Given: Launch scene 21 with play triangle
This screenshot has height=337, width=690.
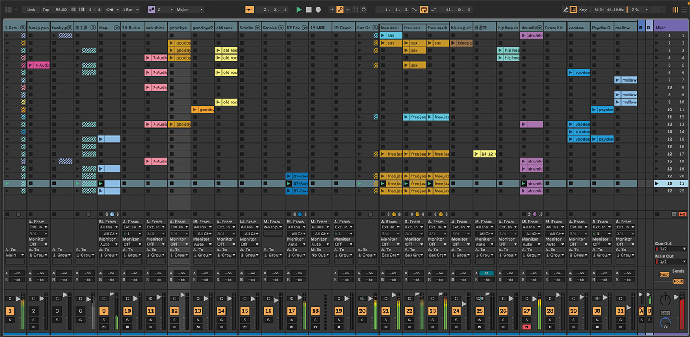Looking at the screenshot, I should (x=657, y=184).
